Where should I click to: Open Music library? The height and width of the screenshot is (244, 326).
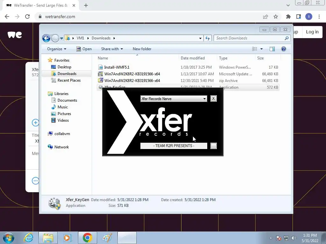[63, 107]
